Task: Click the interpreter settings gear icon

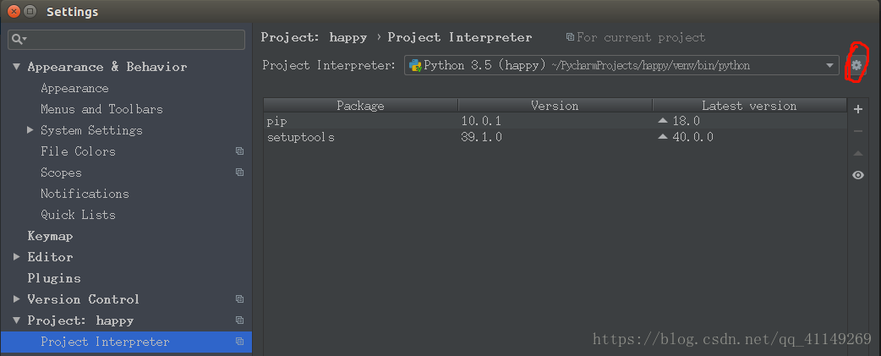Action: [x=856, y=65]
